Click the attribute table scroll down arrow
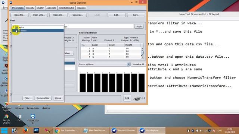 click(x=142, y=57)
